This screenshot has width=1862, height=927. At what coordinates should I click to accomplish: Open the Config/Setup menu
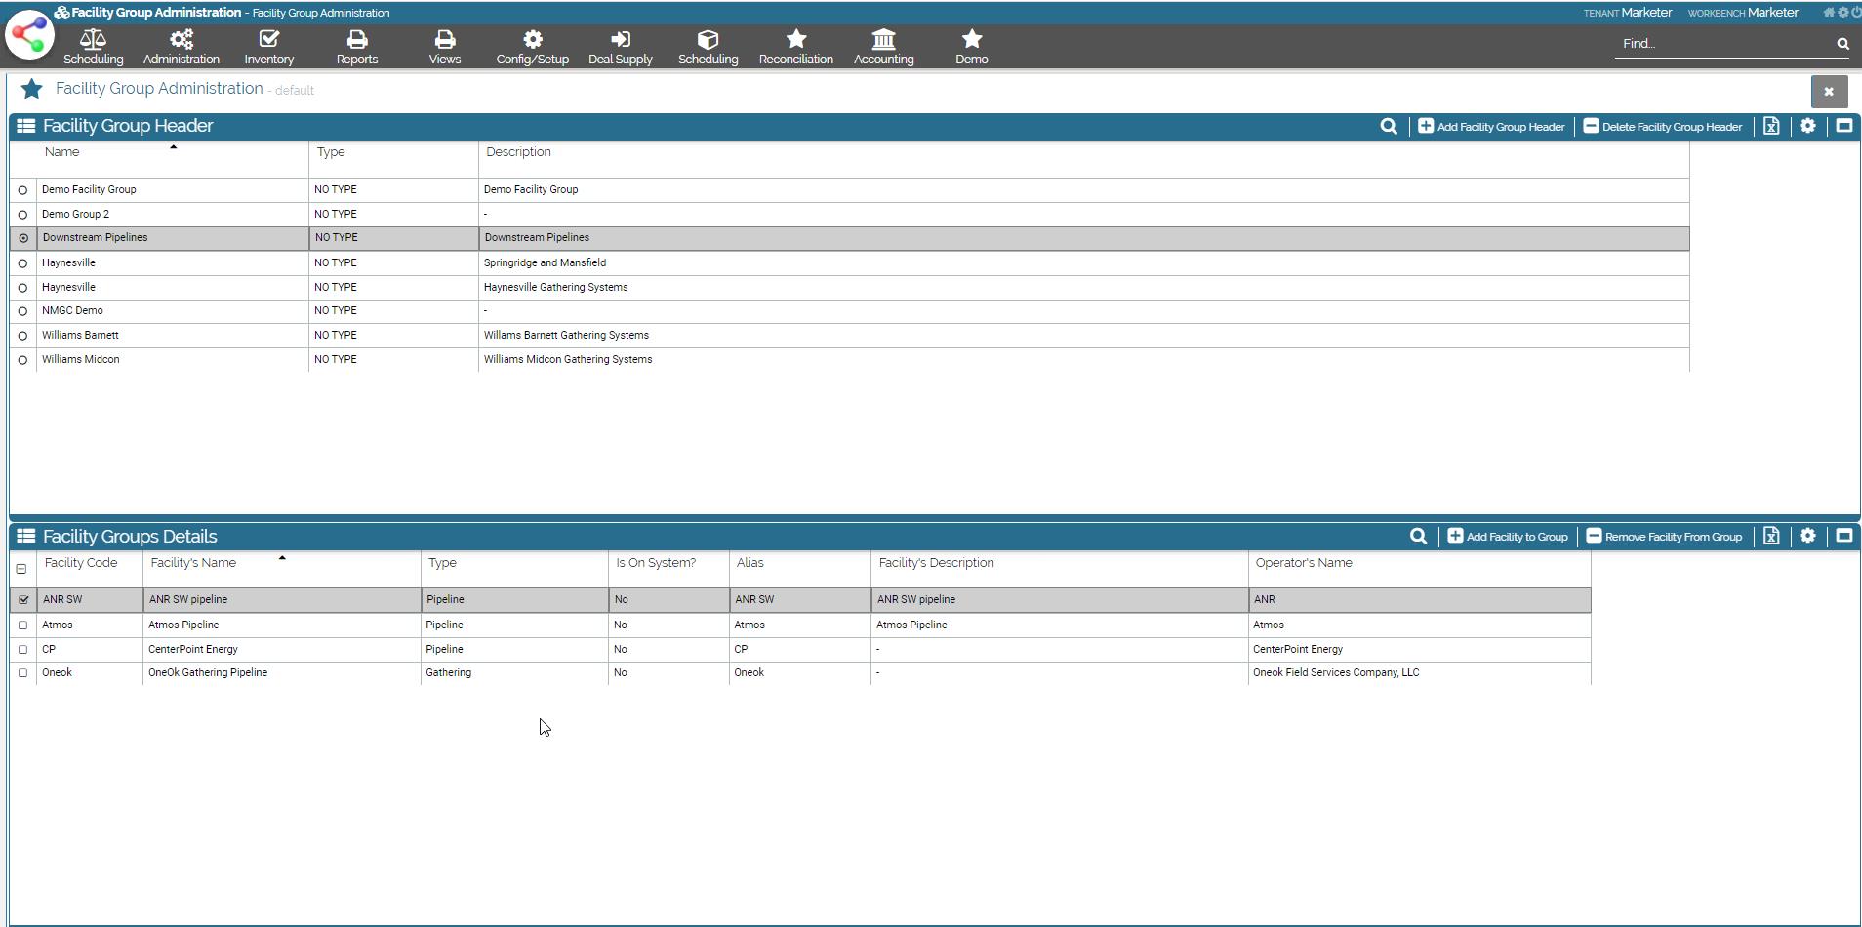tap(532, 47)
